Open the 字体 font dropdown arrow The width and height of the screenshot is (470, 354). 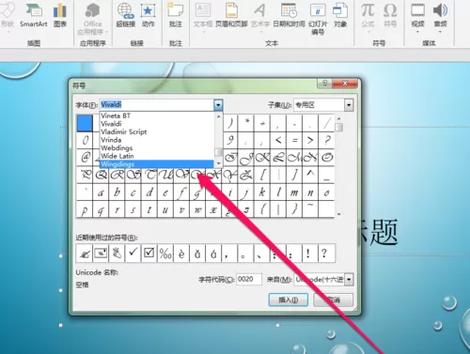tap(218, 105)
